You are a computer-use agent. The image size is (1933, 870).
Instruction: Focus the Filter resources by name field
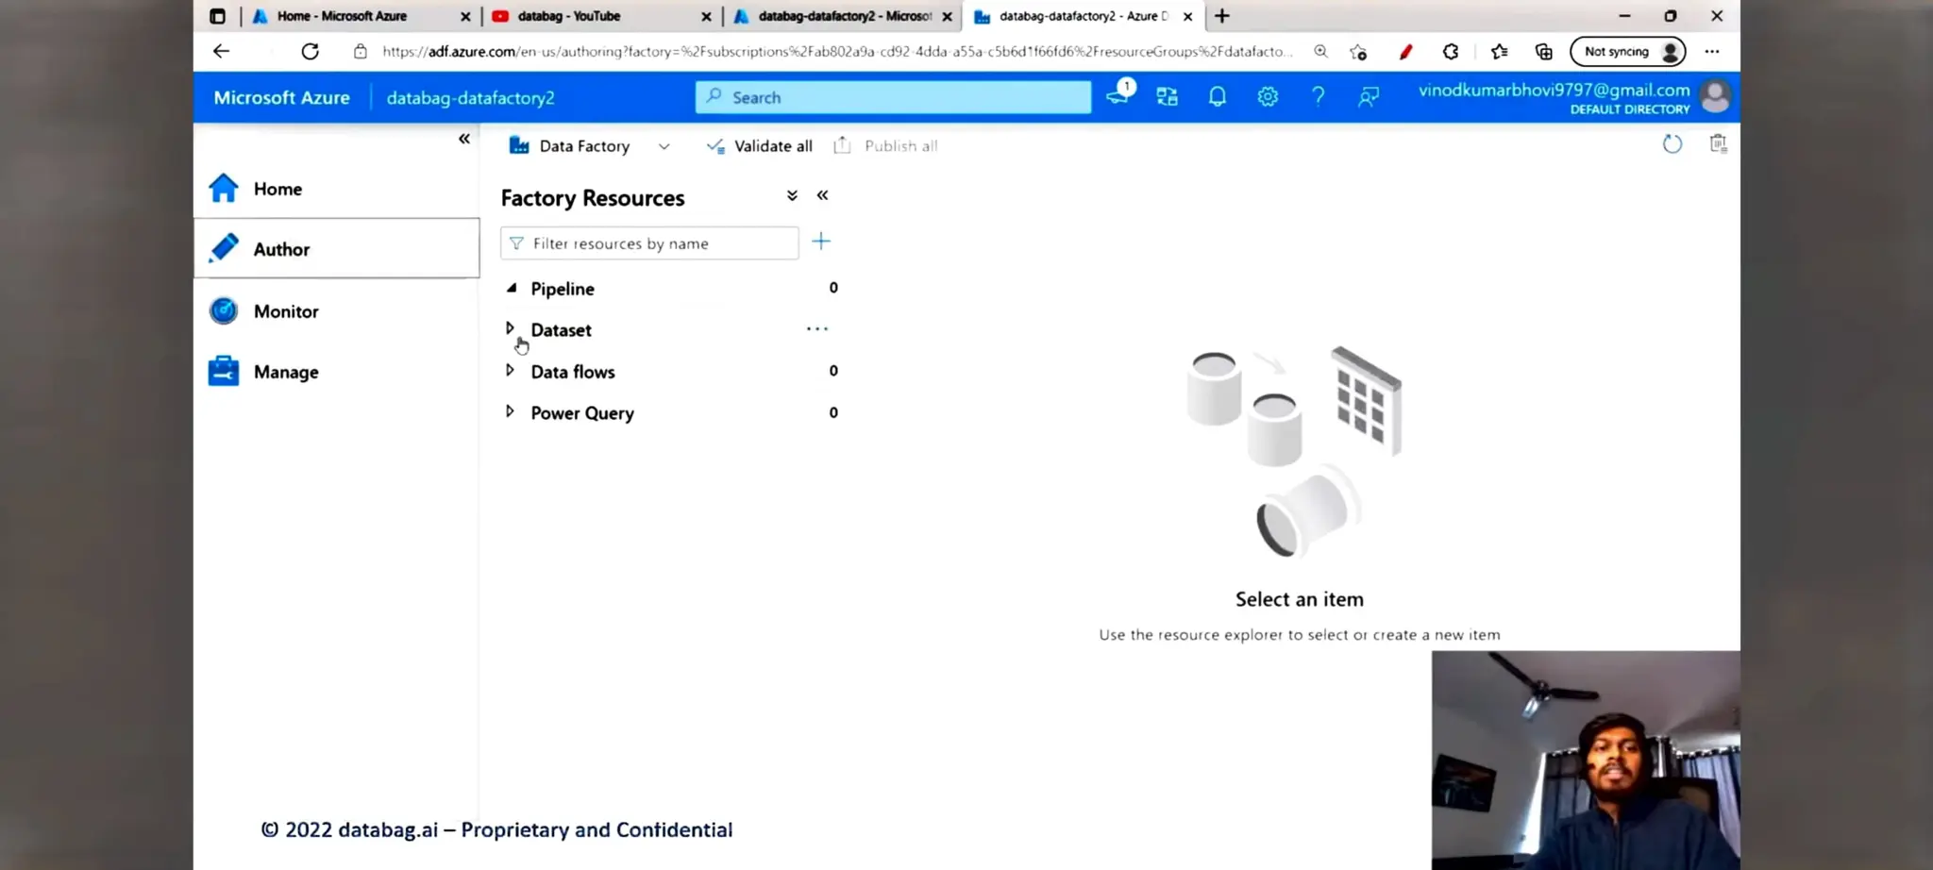[649, 243]
